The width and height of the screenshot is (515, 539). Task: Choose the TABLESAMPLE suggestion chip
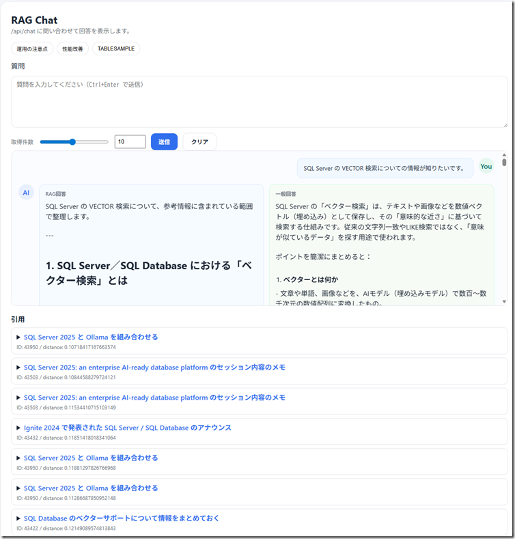pos(116,49)
